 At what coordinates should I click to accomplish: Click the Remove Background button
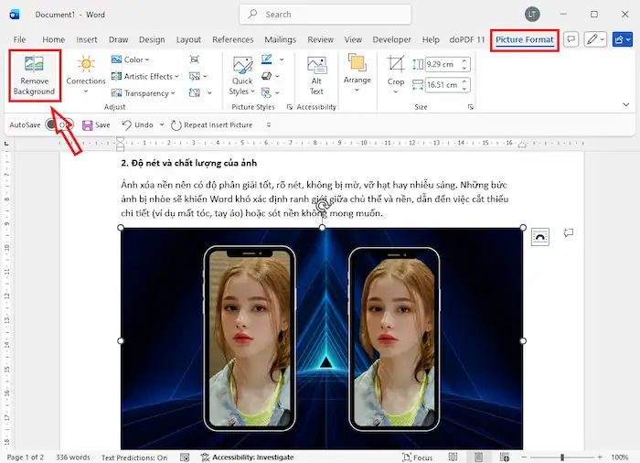pos(35,76)
